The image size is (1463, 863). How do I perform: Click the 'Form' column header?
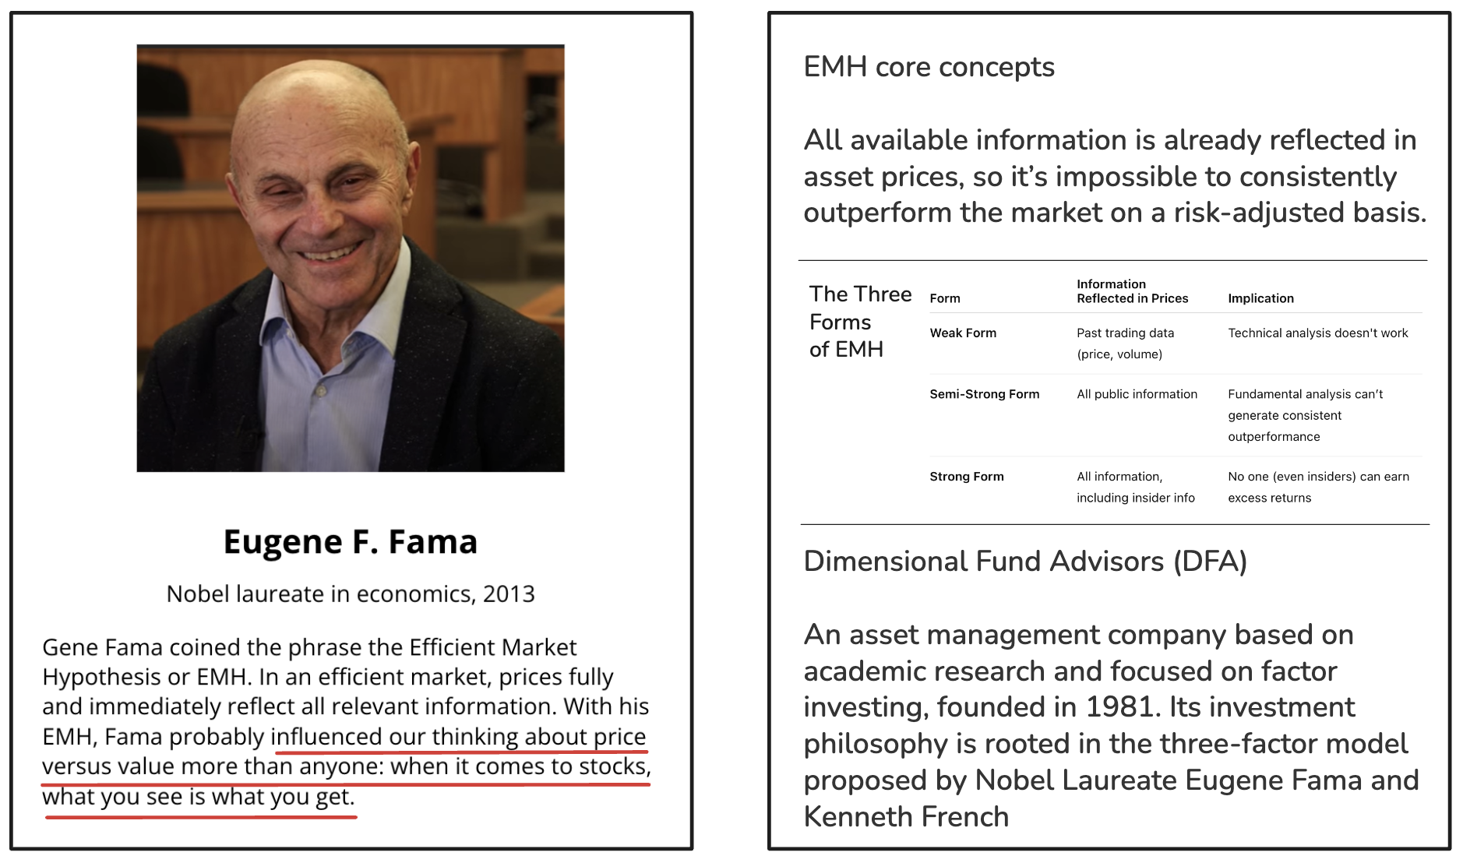pos(944,298)
